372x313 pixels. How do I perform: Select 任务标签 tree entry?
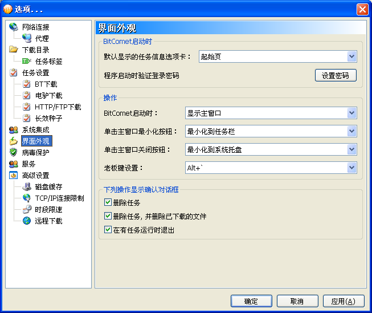coord(48,61)
